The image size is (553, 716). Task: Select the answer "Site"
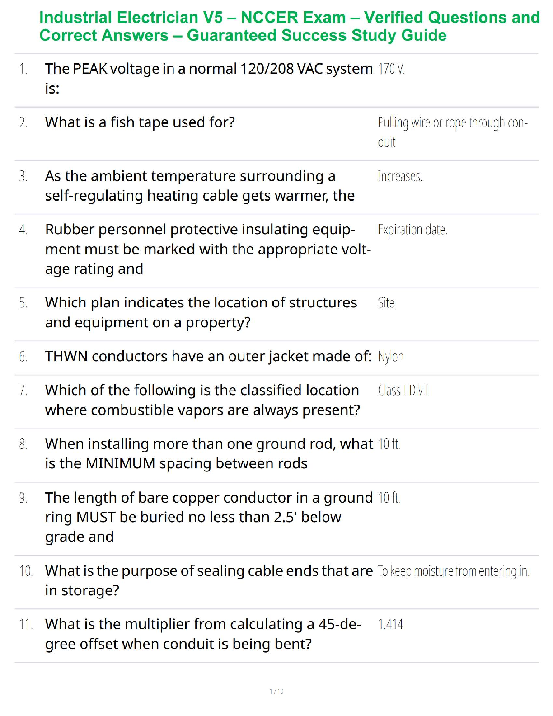386,303
